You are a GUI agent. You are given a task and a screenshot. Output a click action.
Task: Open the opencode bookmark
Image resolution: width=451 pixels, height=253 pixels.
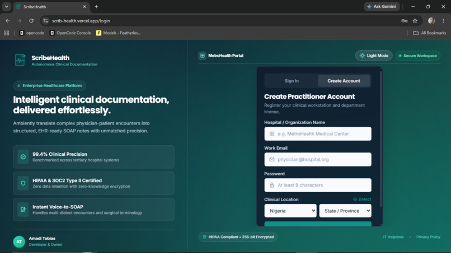point(32,33)
